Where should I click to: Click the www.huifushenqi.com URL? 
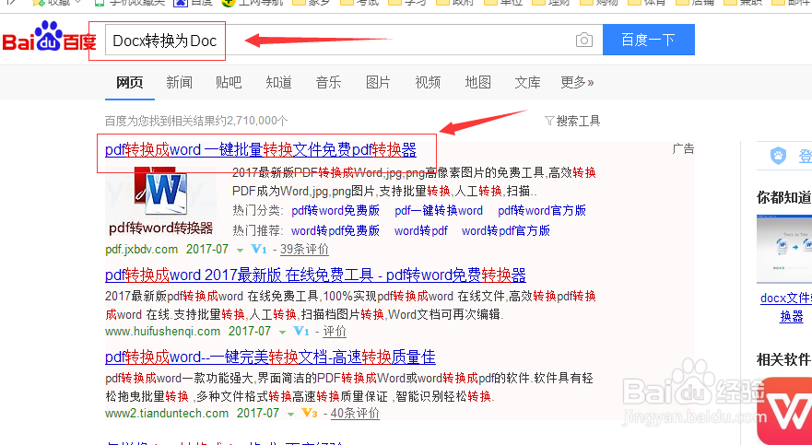coord(162,331)
